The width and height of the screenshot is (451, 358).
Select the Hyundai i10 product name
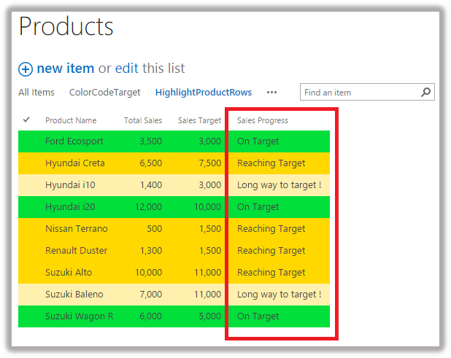(x=69, y=185)
